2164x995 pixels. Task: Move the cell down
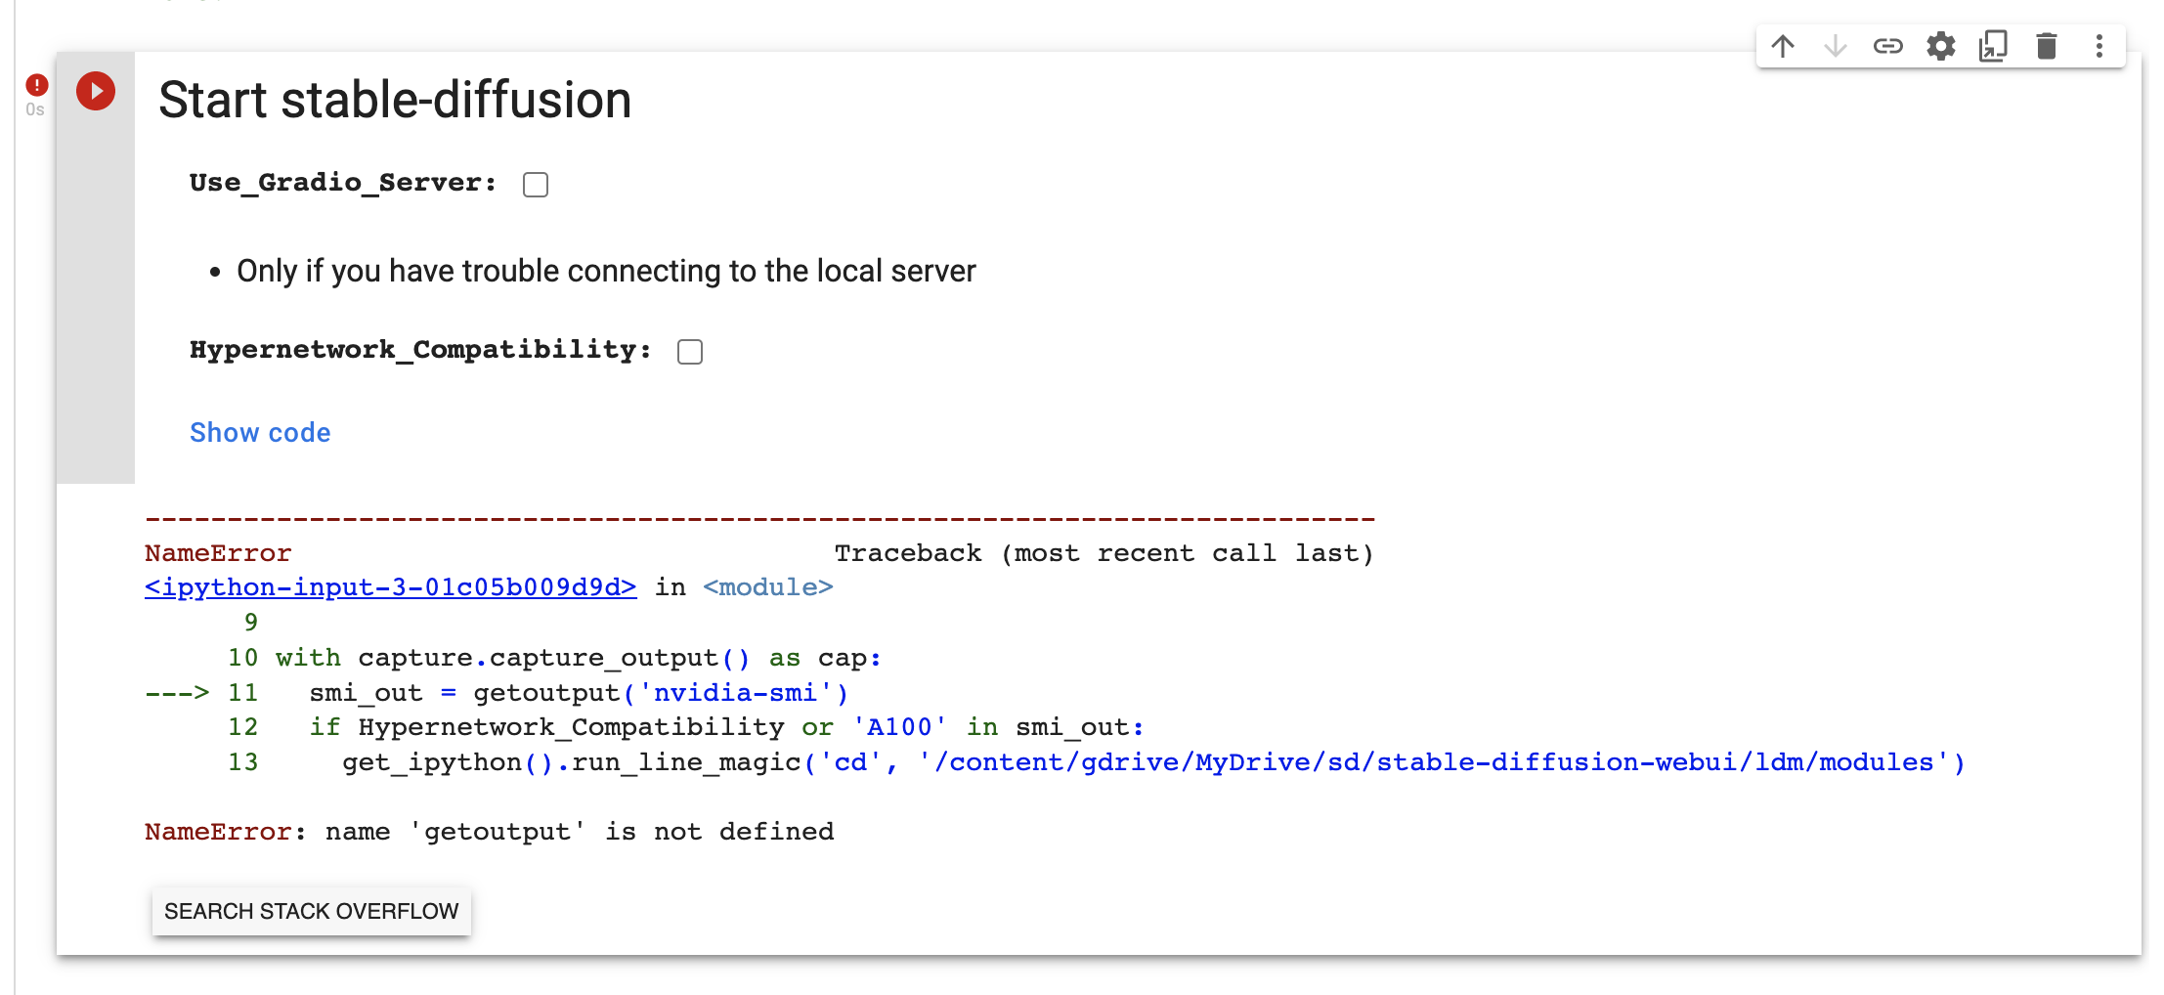click(x=1836, y=45)
